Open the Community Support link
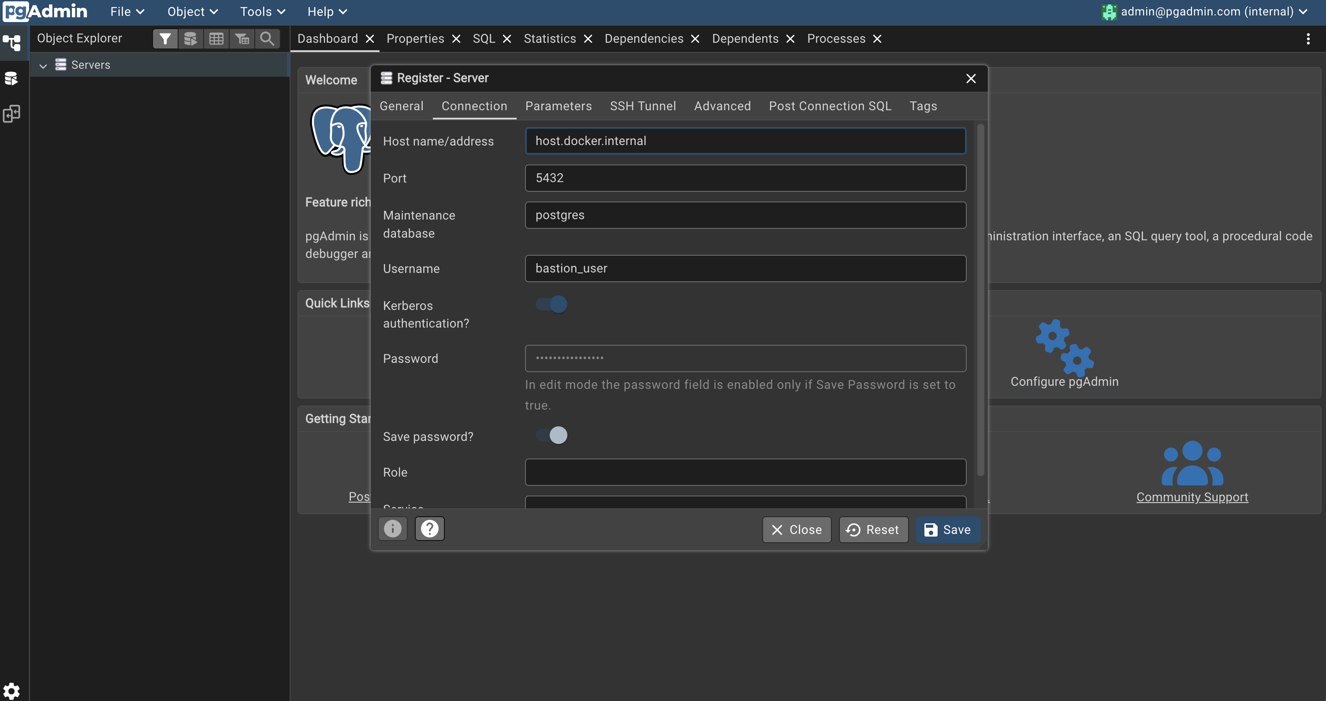Screen dimensions: 1326x701 tap(1192, 497)
